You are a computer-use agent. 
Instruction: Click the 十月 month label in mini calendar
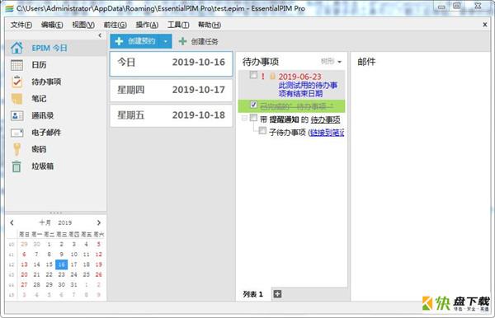[45, 222]
